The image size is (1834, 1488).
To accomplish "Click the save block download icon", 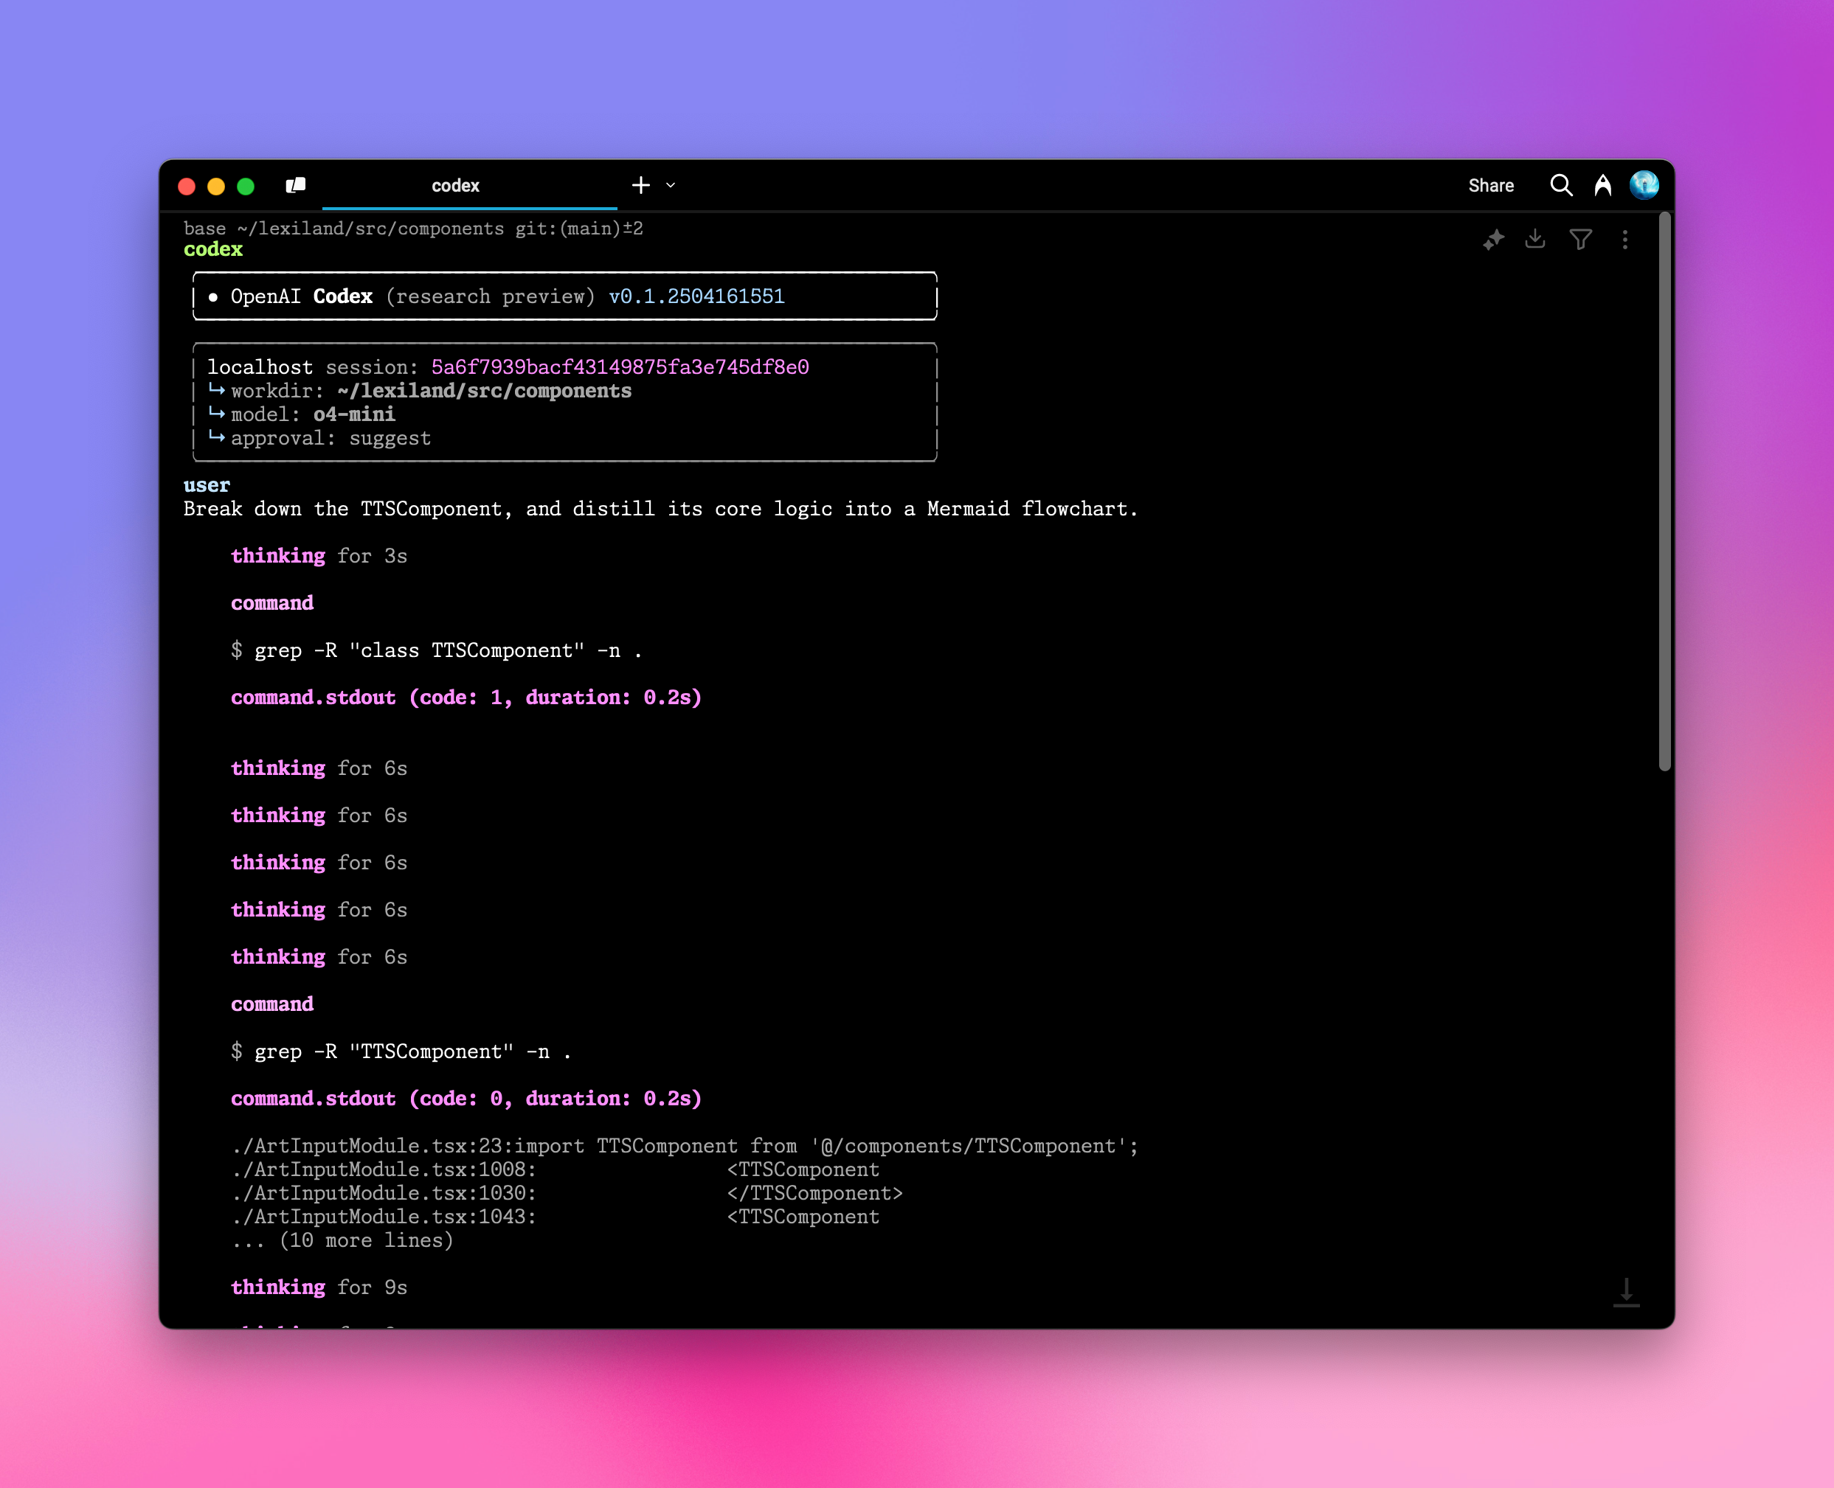I will click(1536, 239).
